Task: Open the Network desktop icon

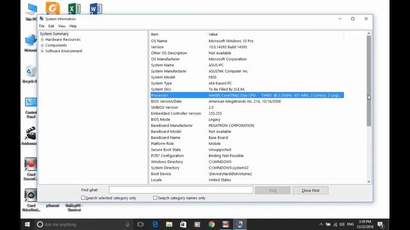Action: point(31,42)
